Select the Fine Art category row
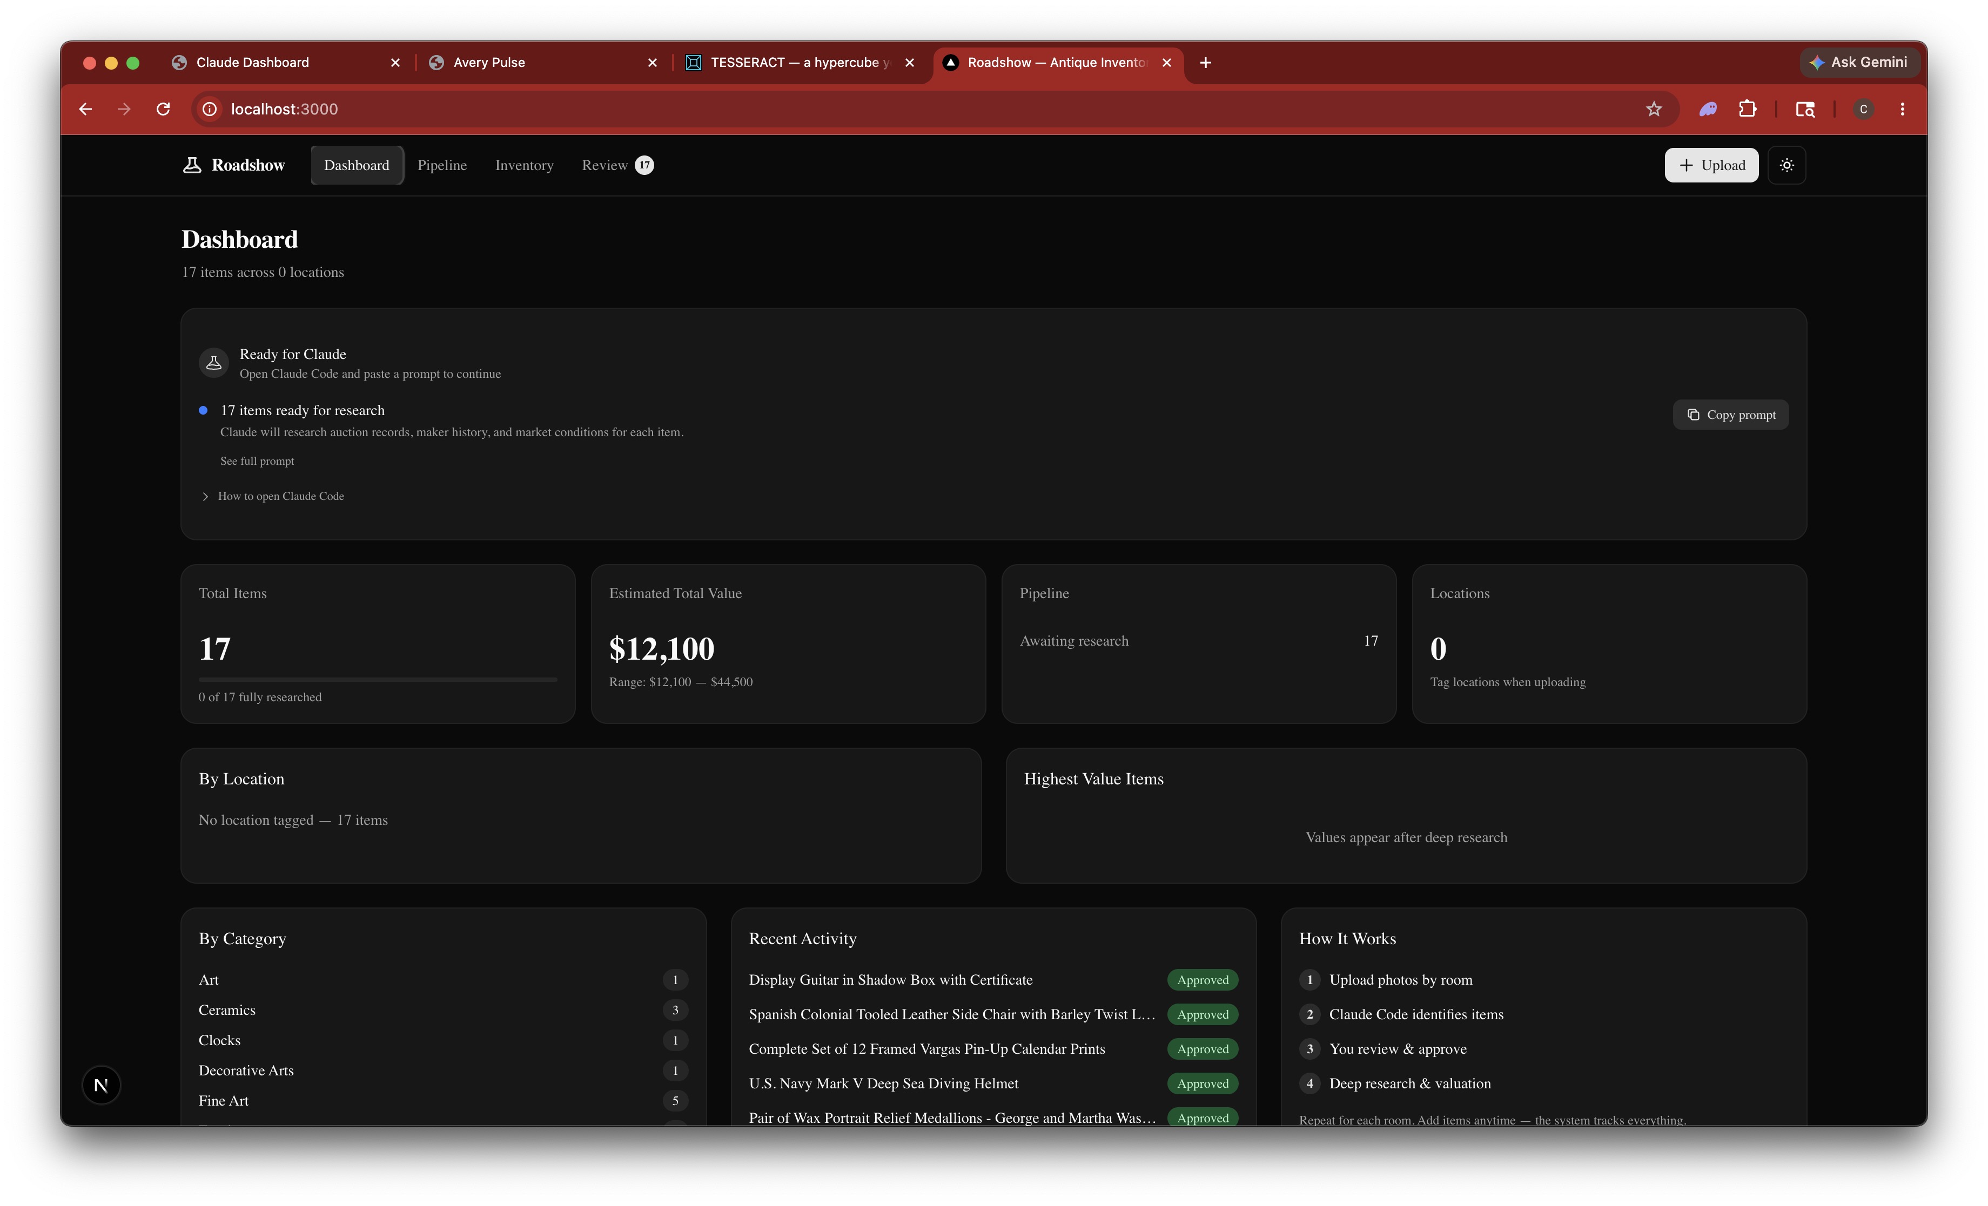The width and height of the screenshot is (1988, 1206). tap(443, 1100)
